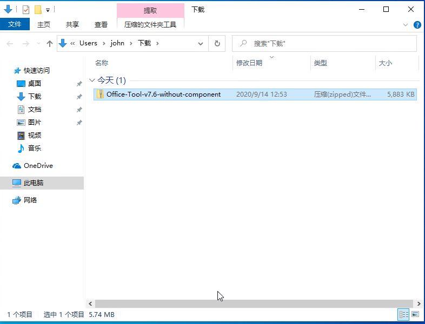This screenshot has width=425, height=324.
Task: Select 此电脑 in the navigation pane
Action: 42,183
